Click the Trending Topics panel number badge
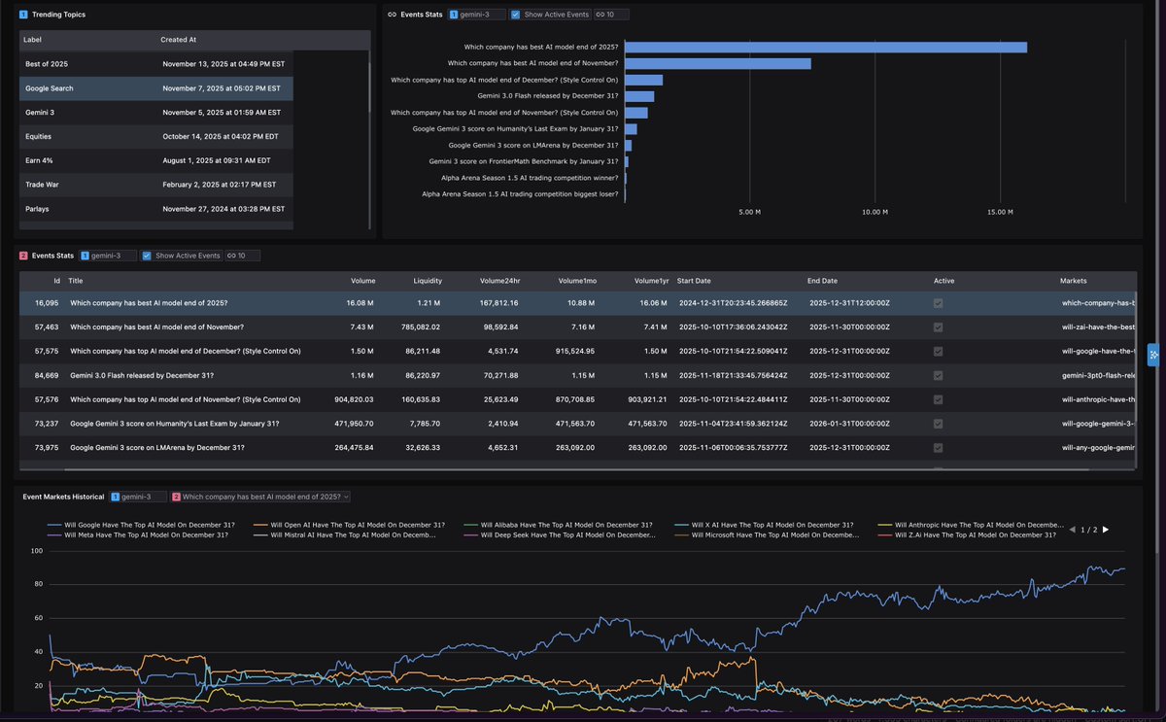 pos(23,15)
